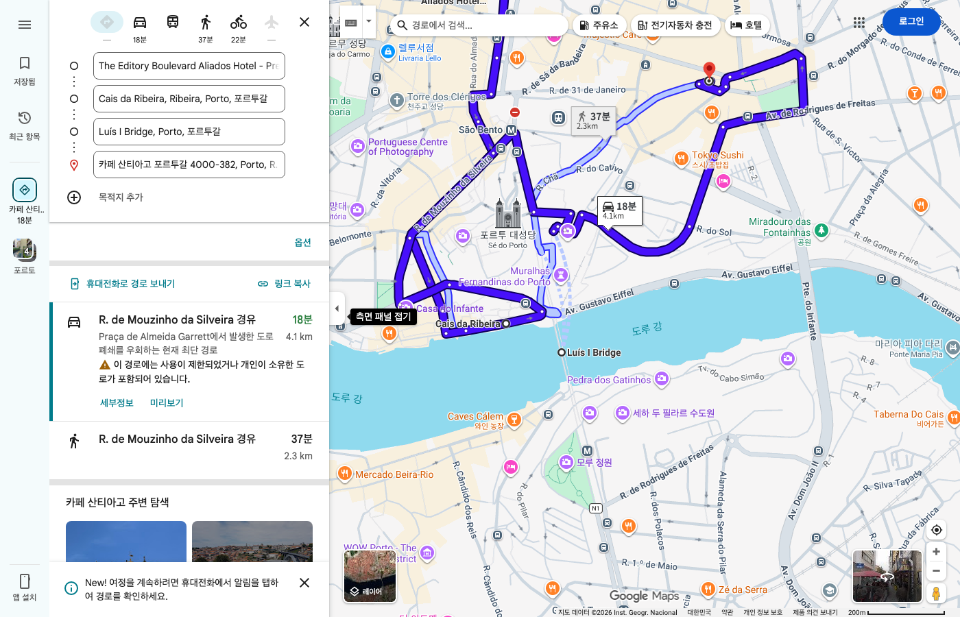The width and height of the screenshot is (960, 617).
Task: Select Torre dos Clérigos marker
Action: [397, 100]
